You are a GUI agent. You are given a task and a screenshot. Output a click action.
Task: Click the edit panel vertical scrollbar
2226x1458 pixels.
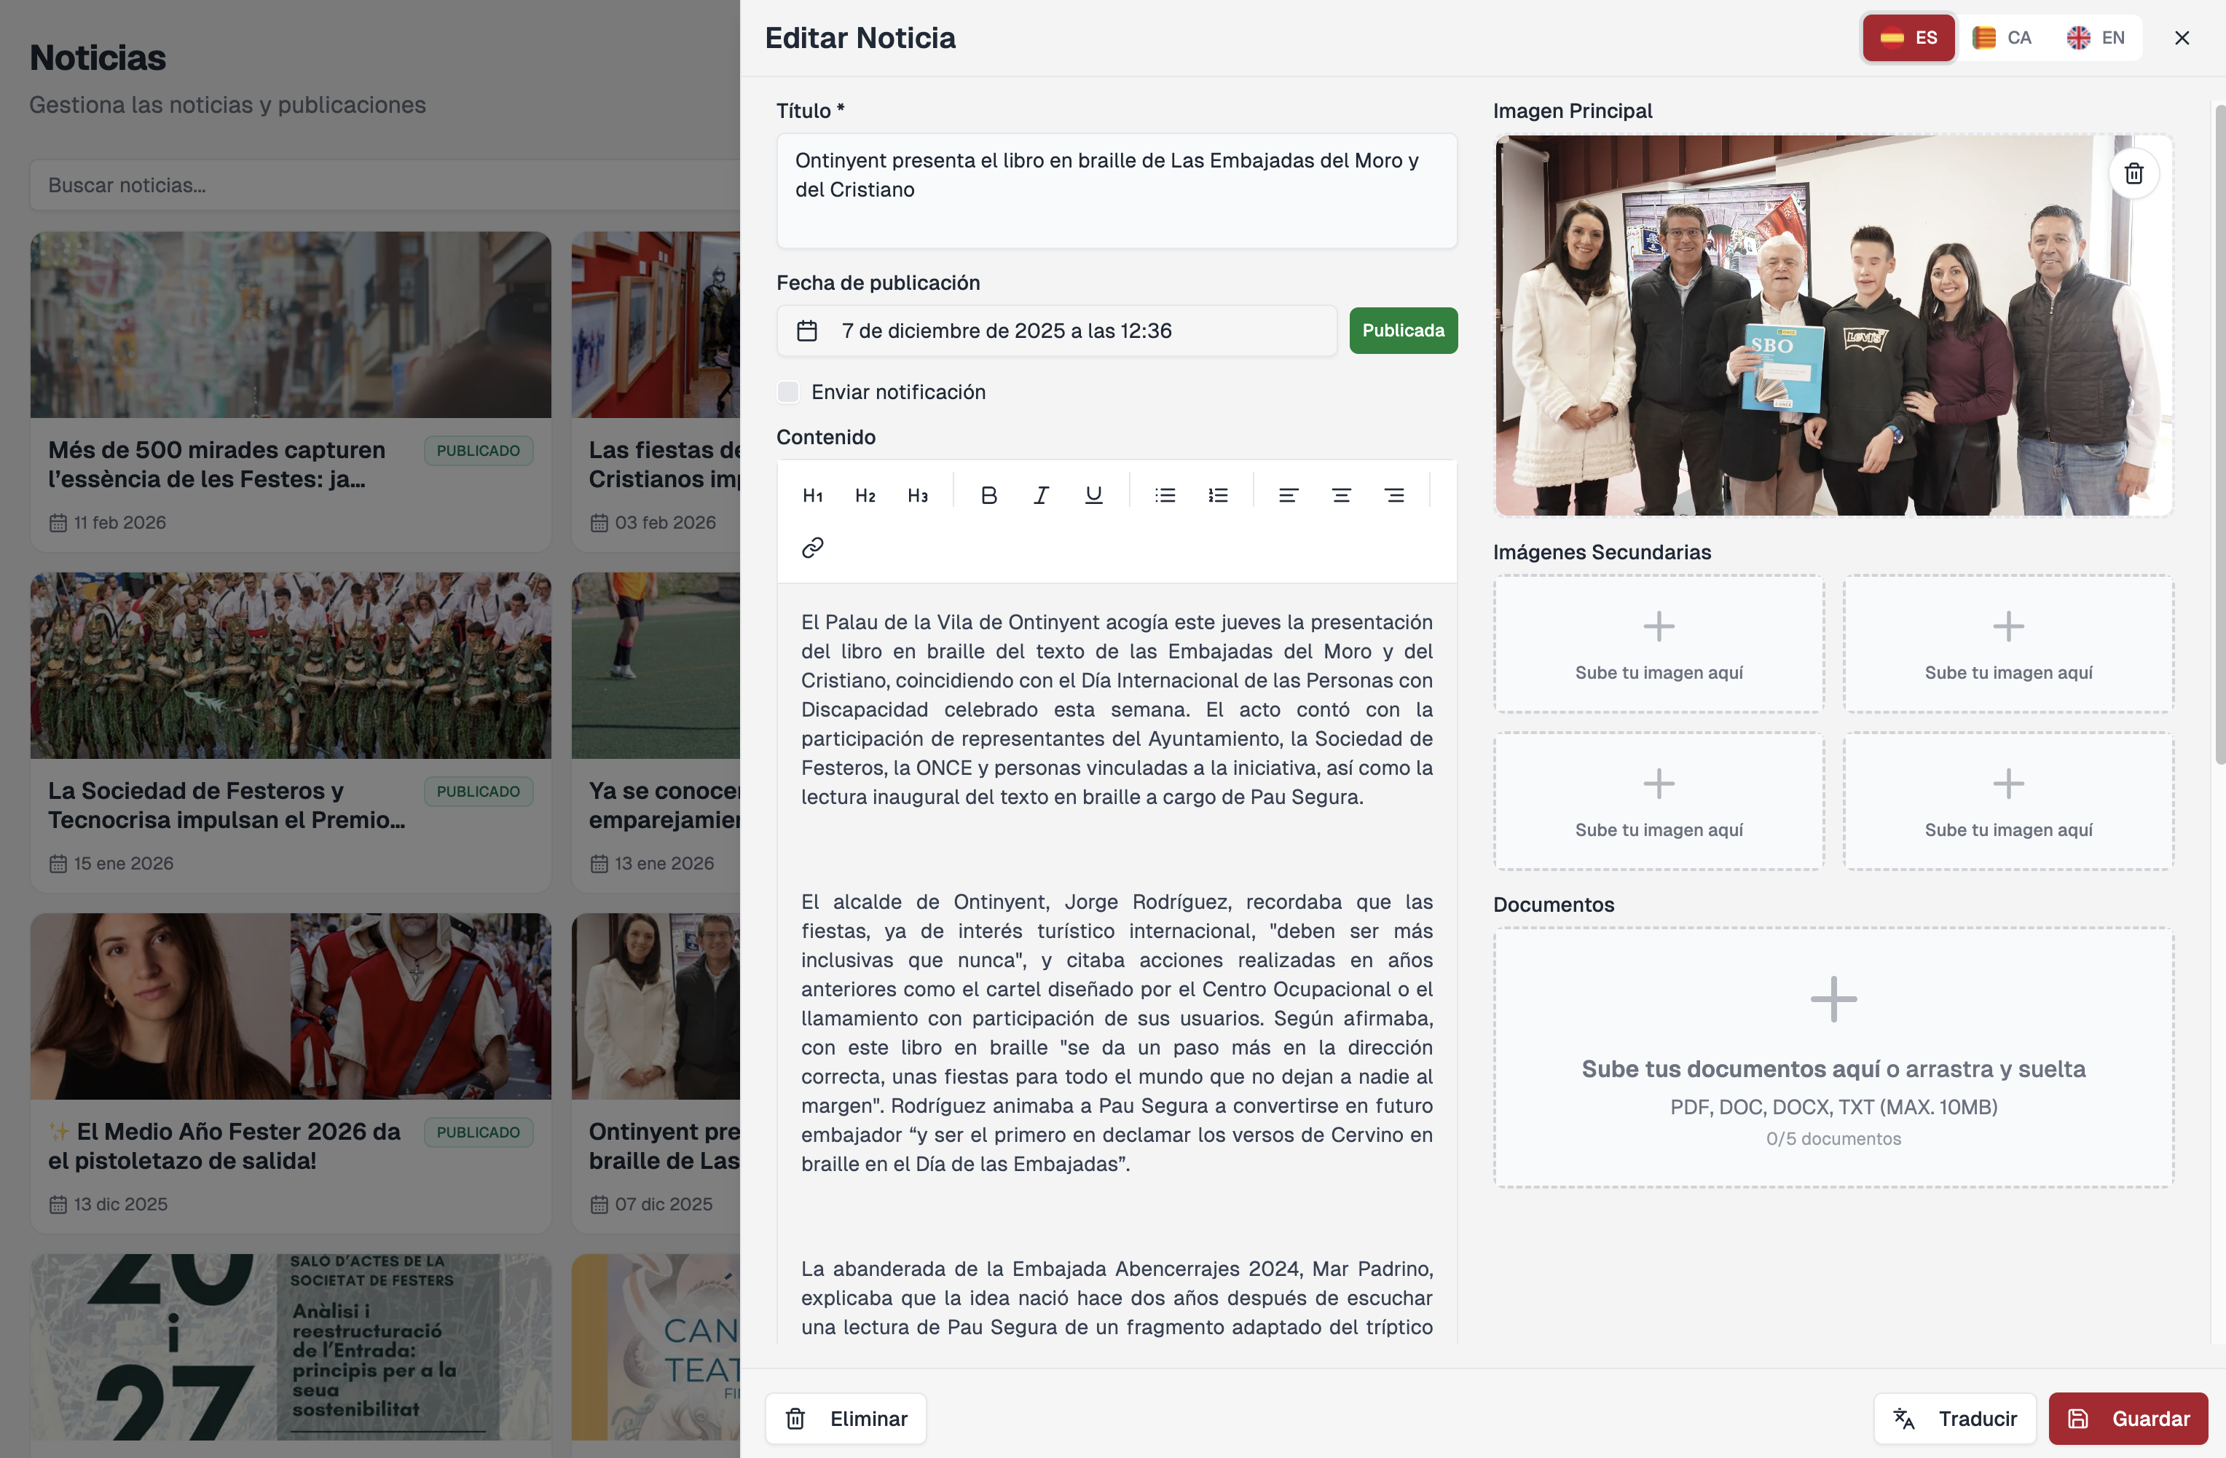(x=2219, y=435)
